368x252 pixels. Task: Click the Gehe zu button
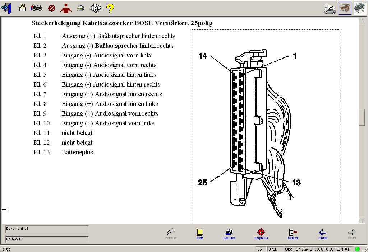(292, 234)
